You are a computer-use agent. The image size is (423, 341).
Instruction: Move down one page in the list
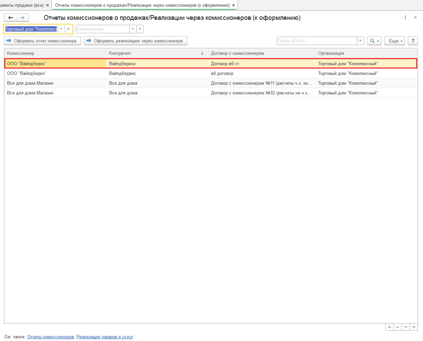(406, 327)
